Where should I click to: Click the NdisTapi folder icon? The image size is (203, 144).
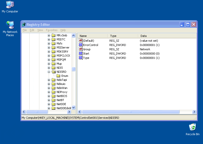coord(54,80)
